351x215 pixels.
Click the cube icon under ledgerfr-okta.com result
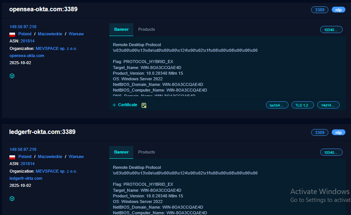[x=12, y=198]
